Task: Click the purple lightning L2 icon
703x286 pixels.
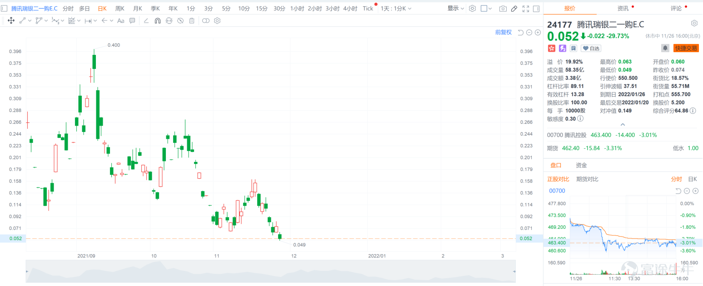Action: 562,48
